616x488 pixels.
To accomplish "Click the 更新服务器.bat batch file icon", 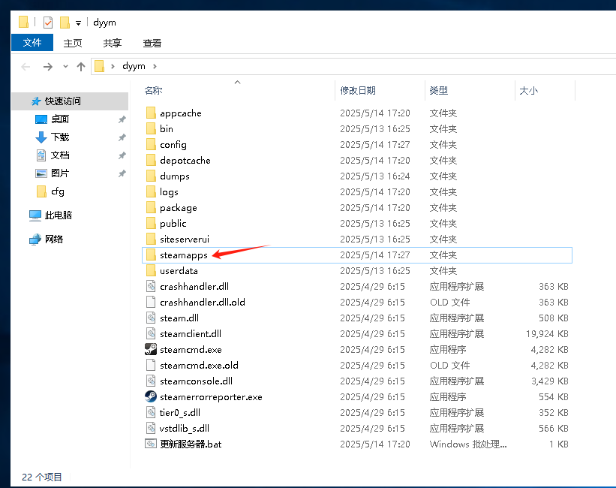I will coord(151,444).
